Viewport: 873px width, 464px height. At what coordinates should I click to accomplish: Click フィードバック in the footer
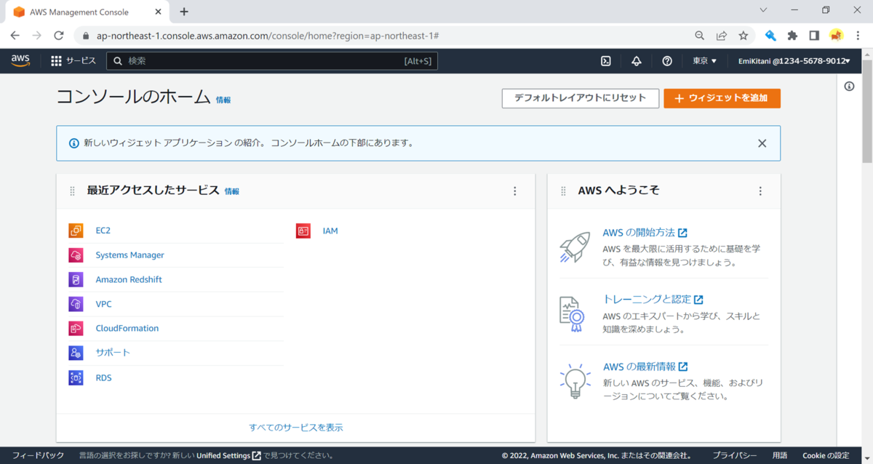pos(38,455)
